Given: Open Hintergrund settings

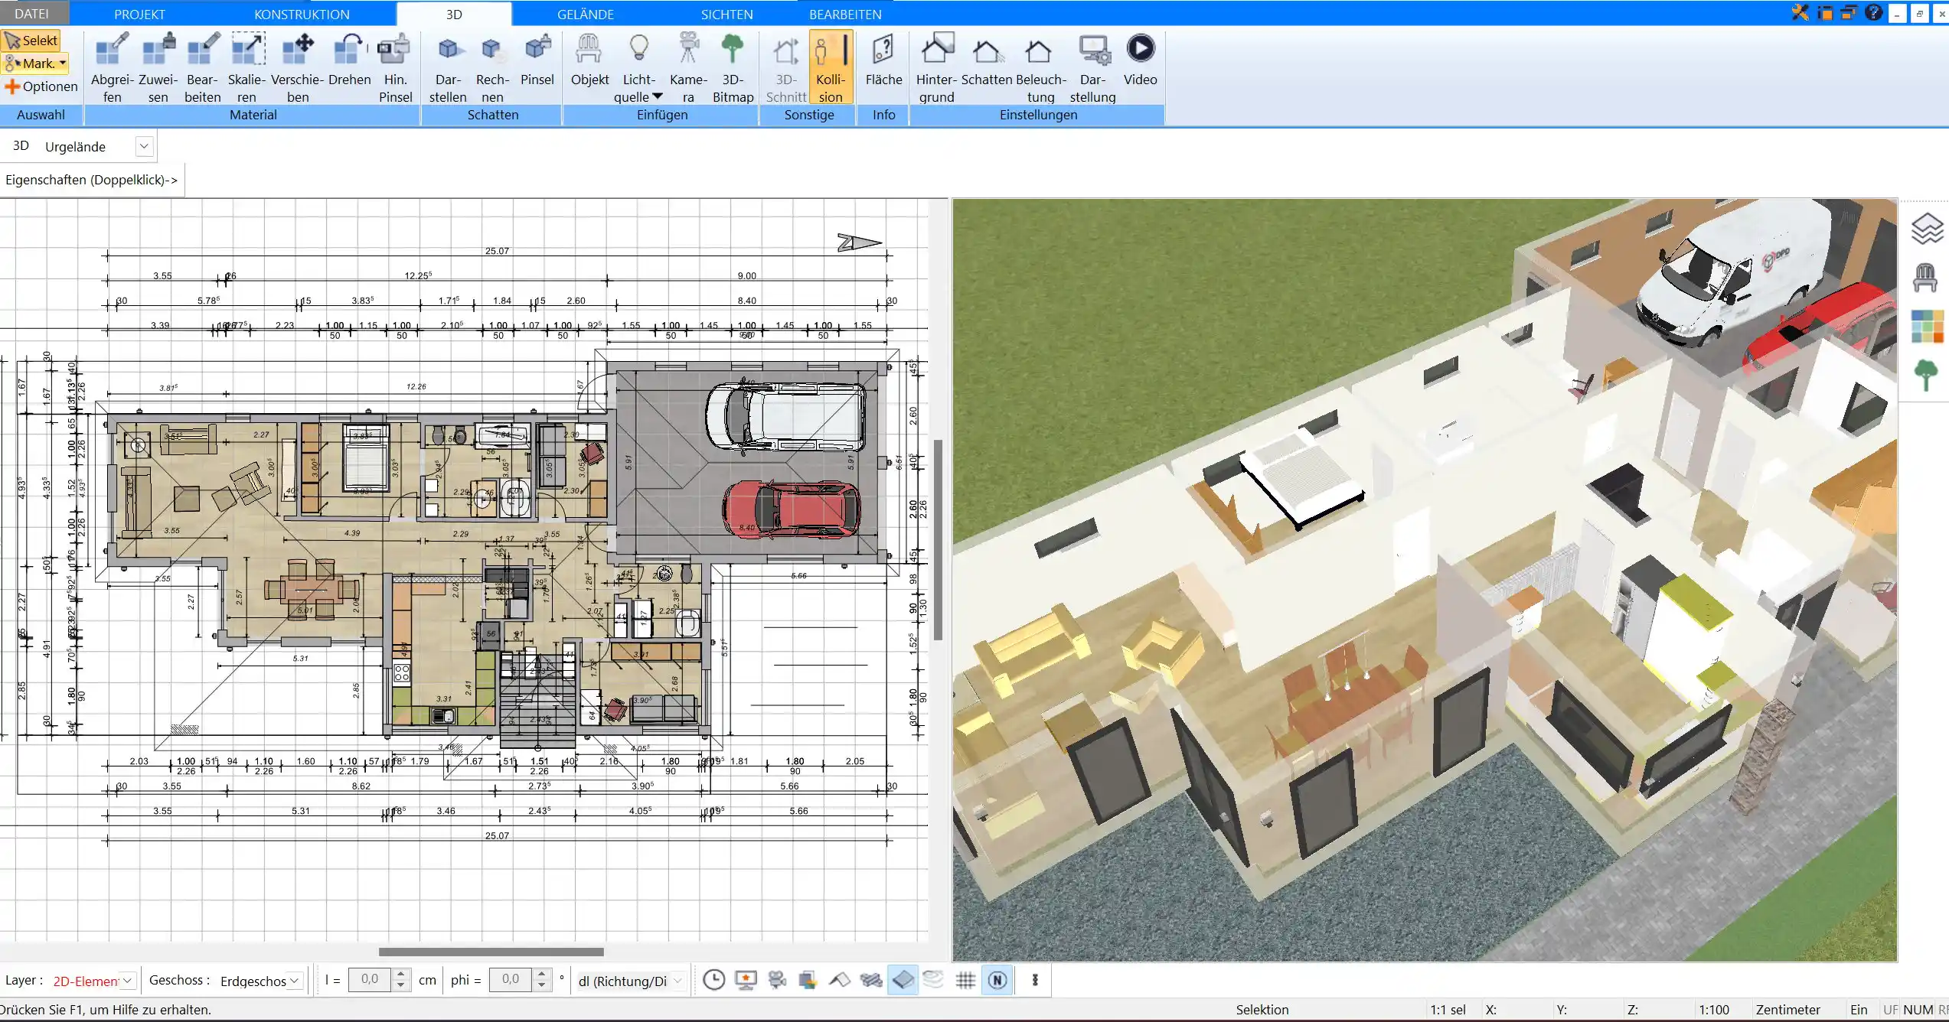Looking at the screenshot, I should 937,67.
